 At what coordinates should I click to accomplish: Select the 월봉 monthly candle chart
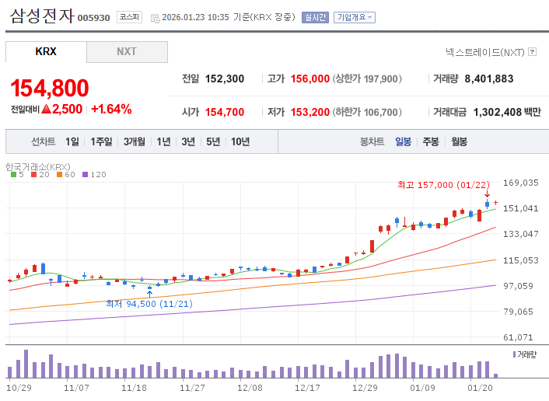459,141
